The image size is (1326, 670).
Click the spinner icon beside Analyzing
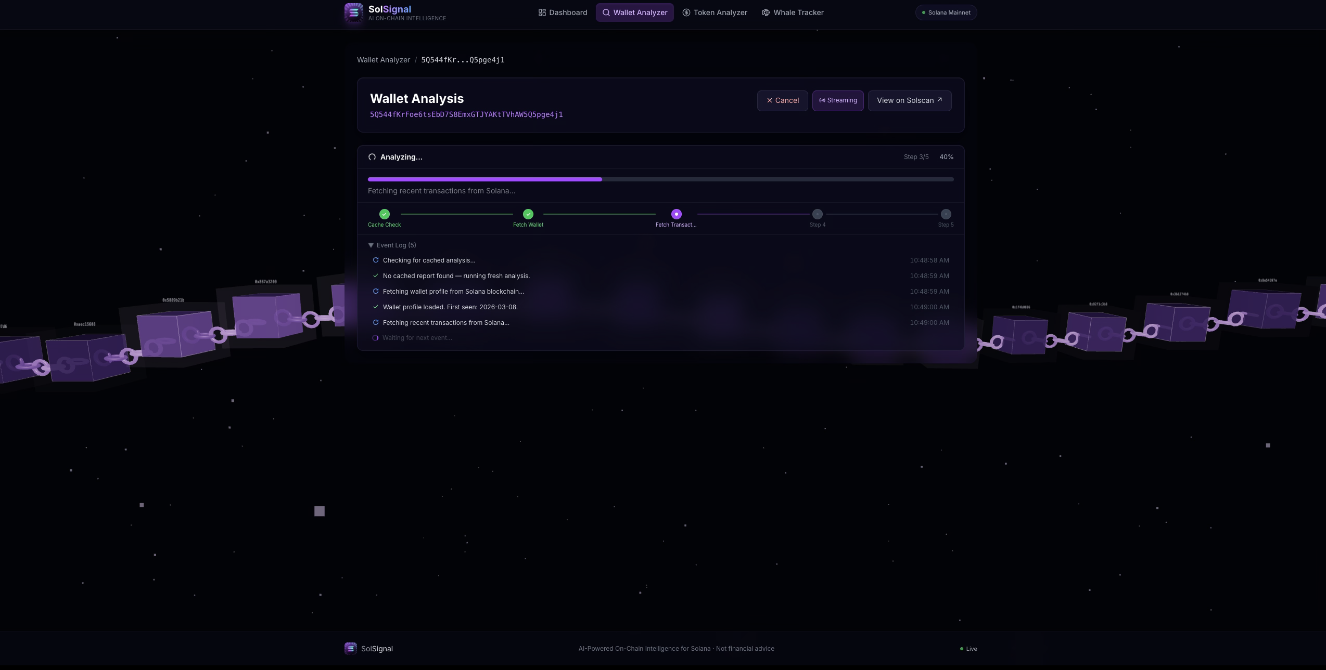click(x=372, y=157)
